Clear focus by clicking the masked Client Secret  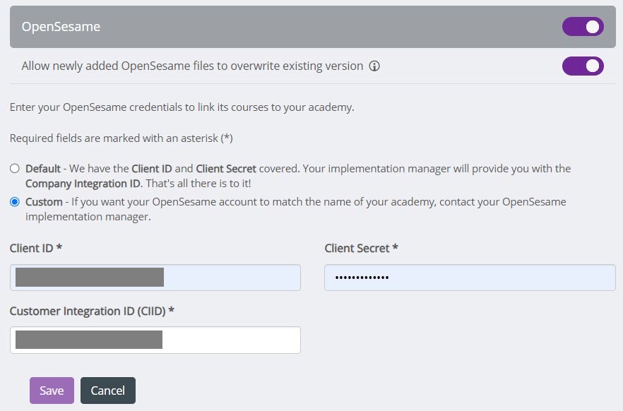point(470,277)
